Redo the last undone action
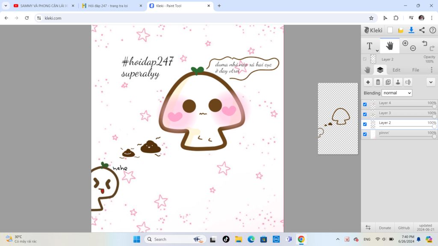The height and width of the screenshot is (246, 438). 432,48
